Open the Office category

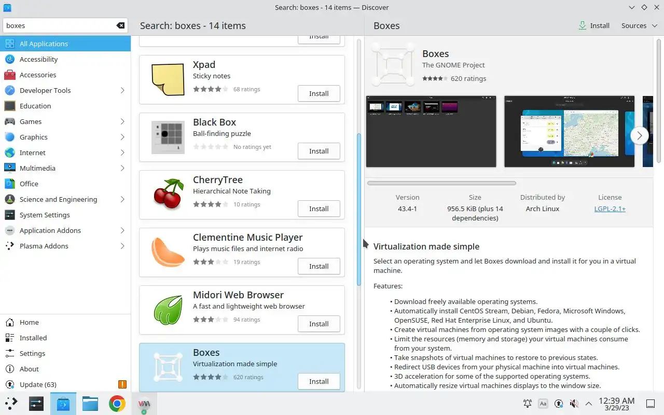(65, 184)
